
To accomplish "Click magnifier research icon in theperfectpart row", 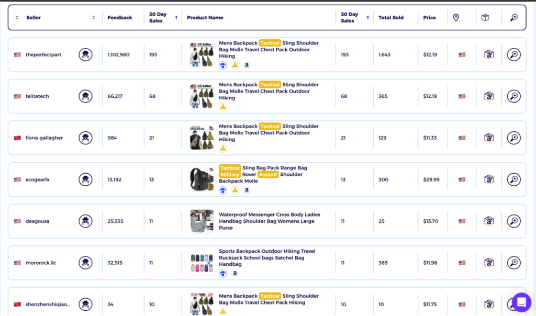I will pyautogui.click(x=514, y=54).
